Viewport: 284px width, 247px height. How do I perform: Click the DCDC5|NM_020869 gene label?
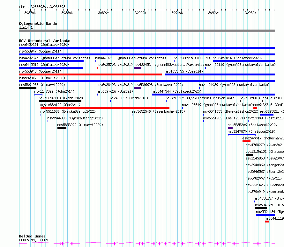34,240
